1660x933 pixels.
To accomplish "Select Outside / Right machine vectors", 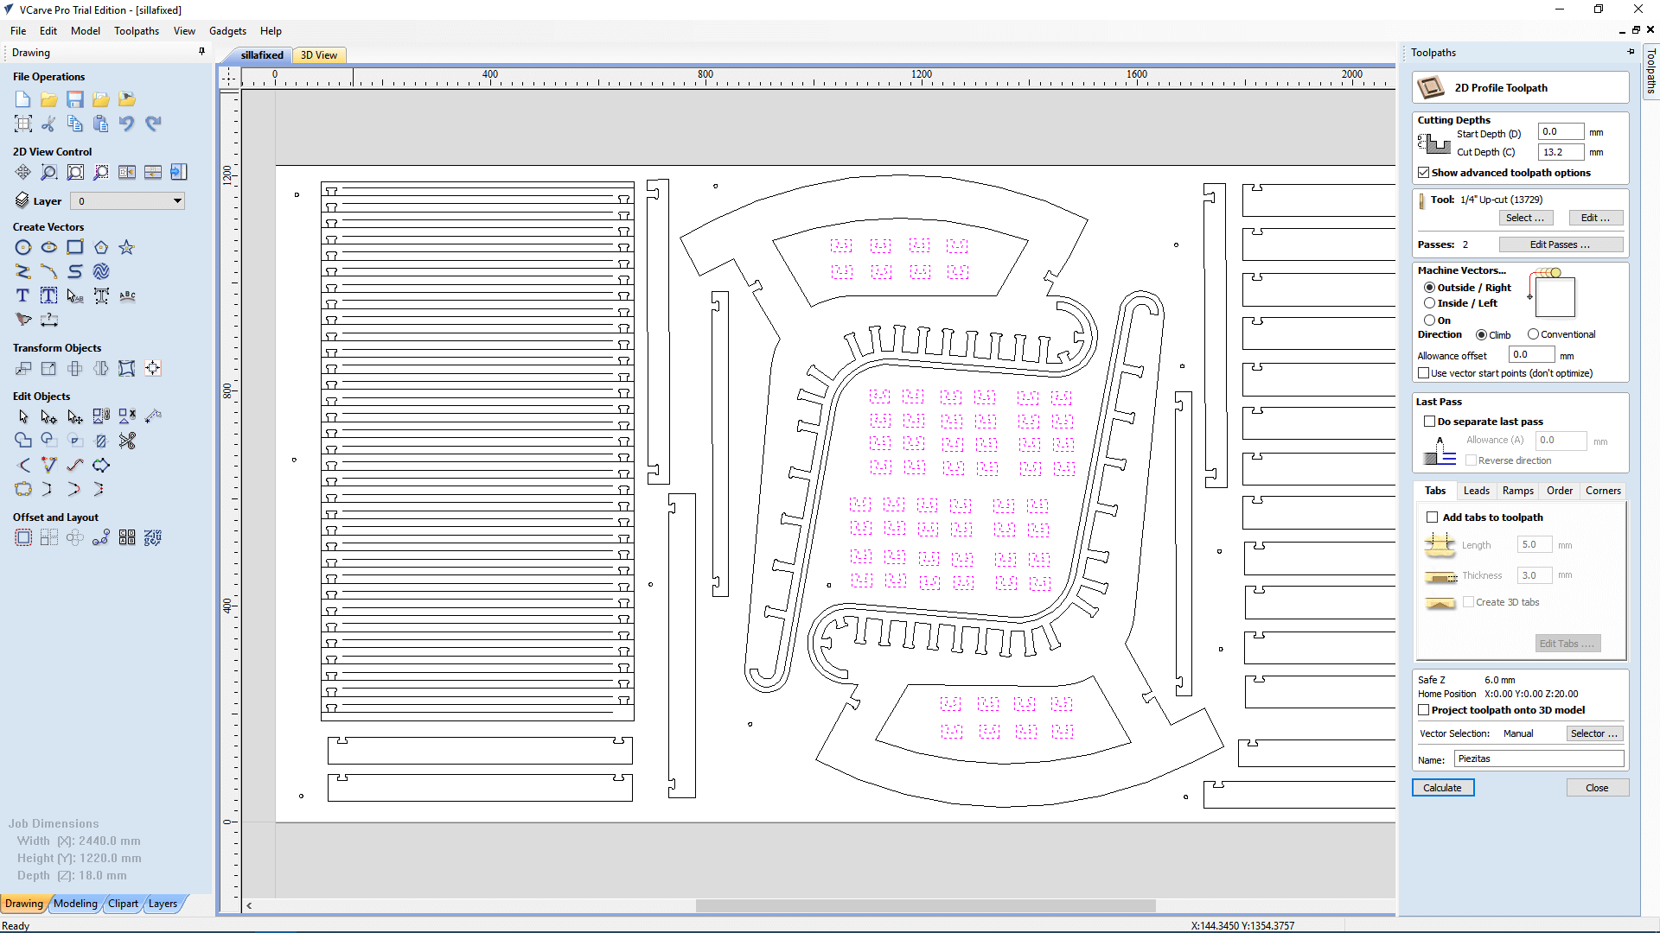I will [x=1429, y=288].
